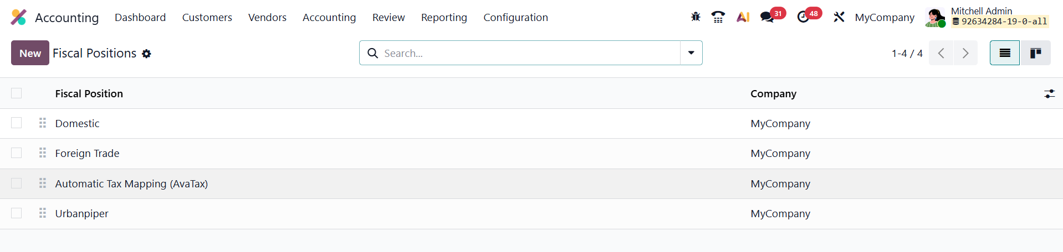The image size is (1063, 252).
Task: Open the debug bug icon menu
Action: (x=696, y=17)
